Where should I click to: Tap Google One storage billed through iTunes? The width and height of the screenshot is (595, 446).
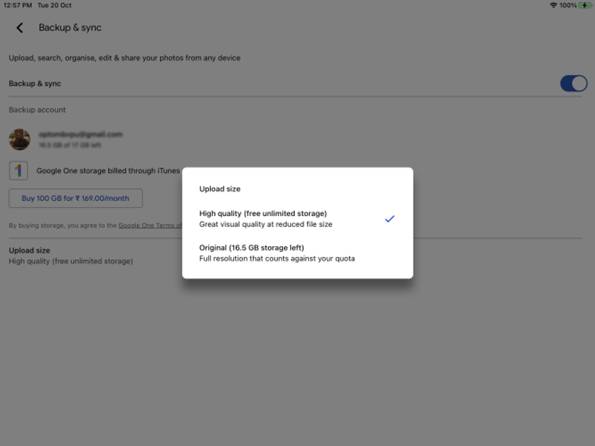108,171
